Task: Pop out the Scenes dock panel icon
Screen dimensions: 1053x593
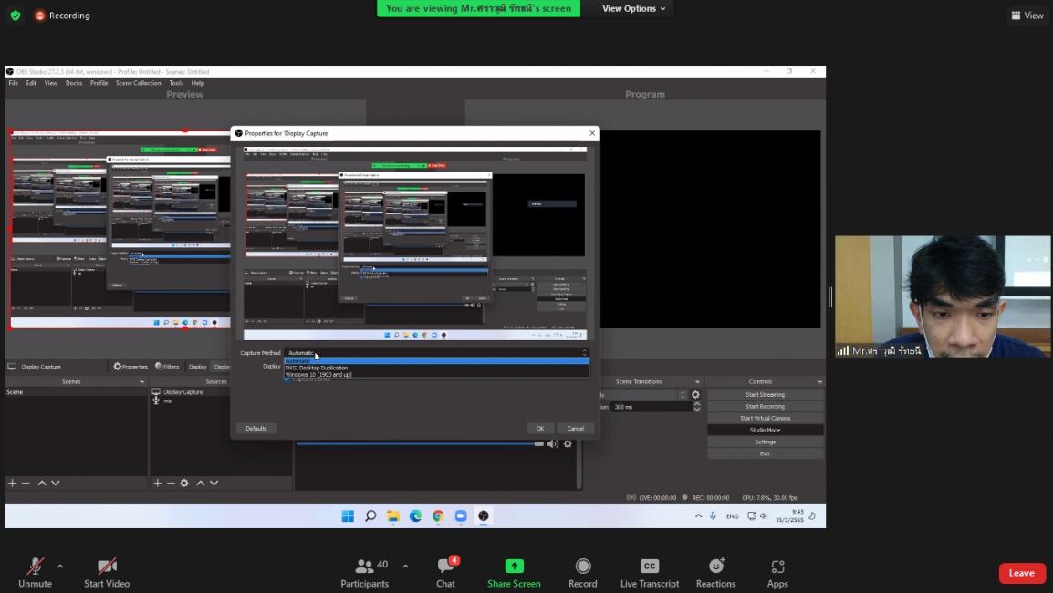Action: 141,381
